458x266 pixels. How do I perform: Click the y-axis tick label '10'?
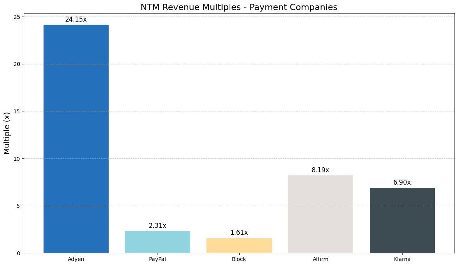17,159
